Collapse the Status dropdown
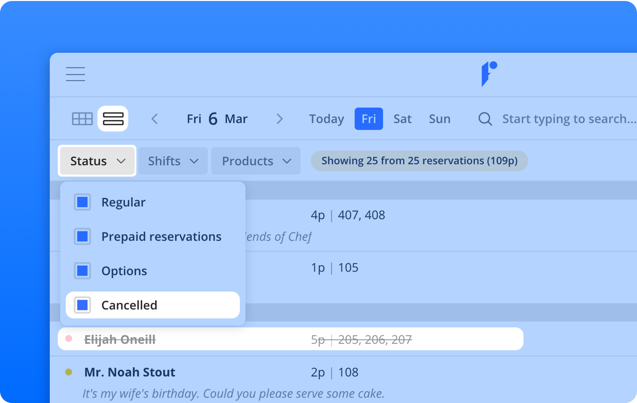 click(x=98, y=161)
